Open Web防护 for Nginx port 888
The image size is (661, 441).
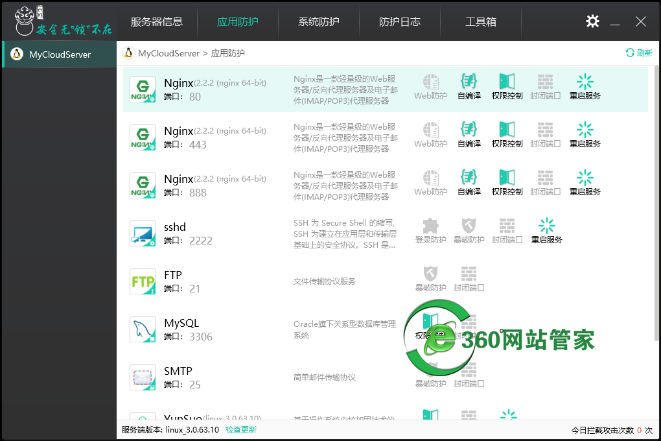tap(430, 183)
